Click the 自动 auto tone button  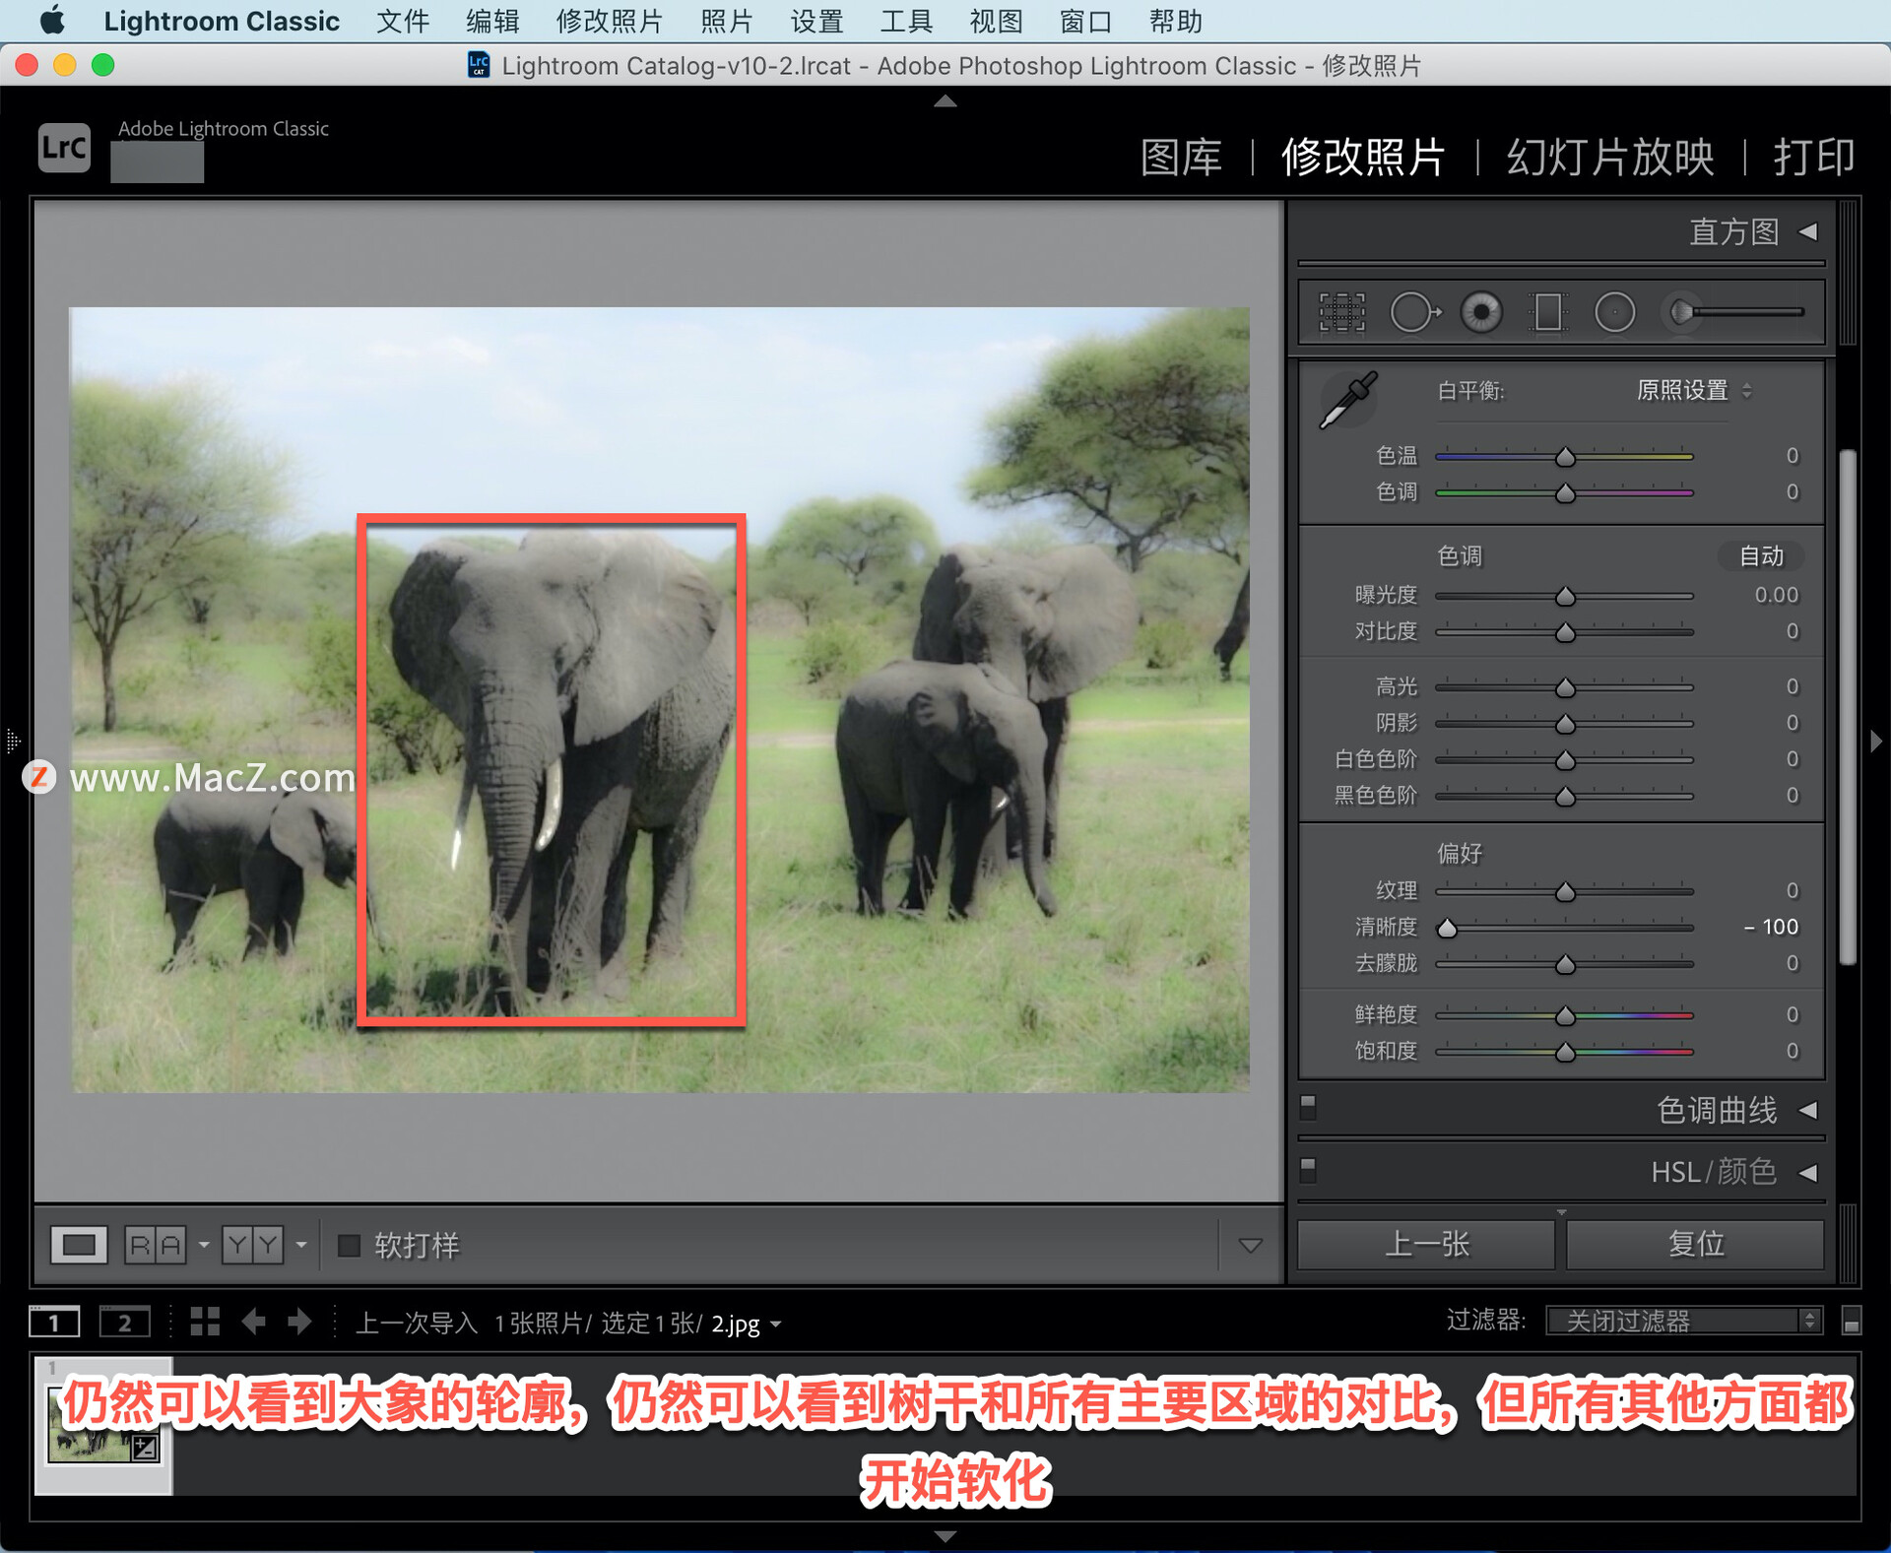[1761, 556]
